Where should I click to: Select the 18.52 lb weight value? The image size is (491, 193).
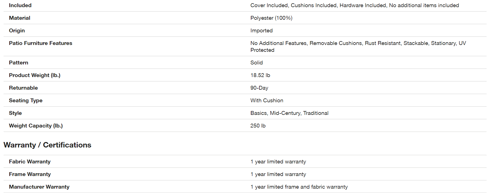(x=260, y=75)
